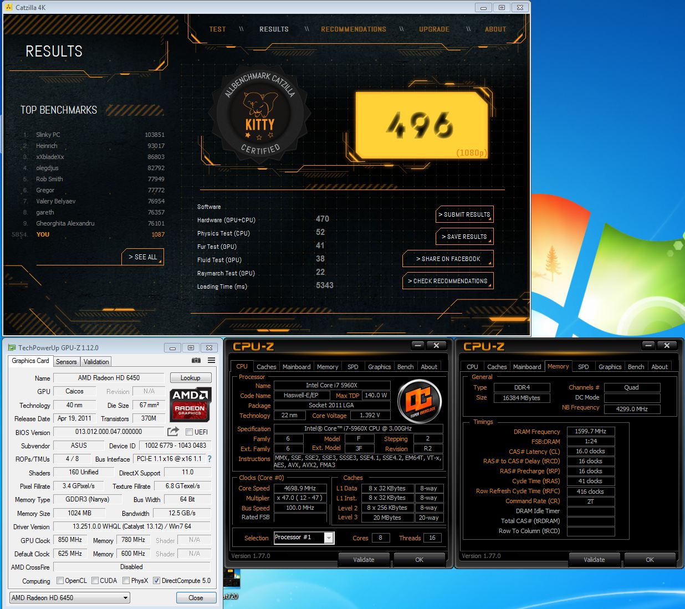Click the GPU-Z screenshot camera icon
685x609 pixels.
196,361
